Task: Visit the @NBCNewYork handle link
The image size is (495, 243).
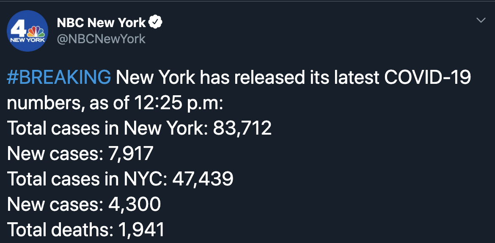Action: [x=101, y=39]
